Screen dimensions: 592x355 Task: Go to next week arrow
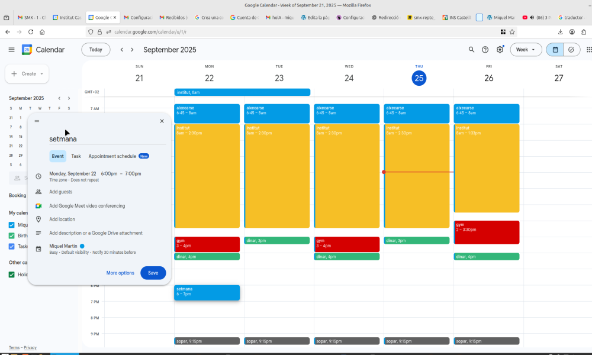(x=132, y=50)
